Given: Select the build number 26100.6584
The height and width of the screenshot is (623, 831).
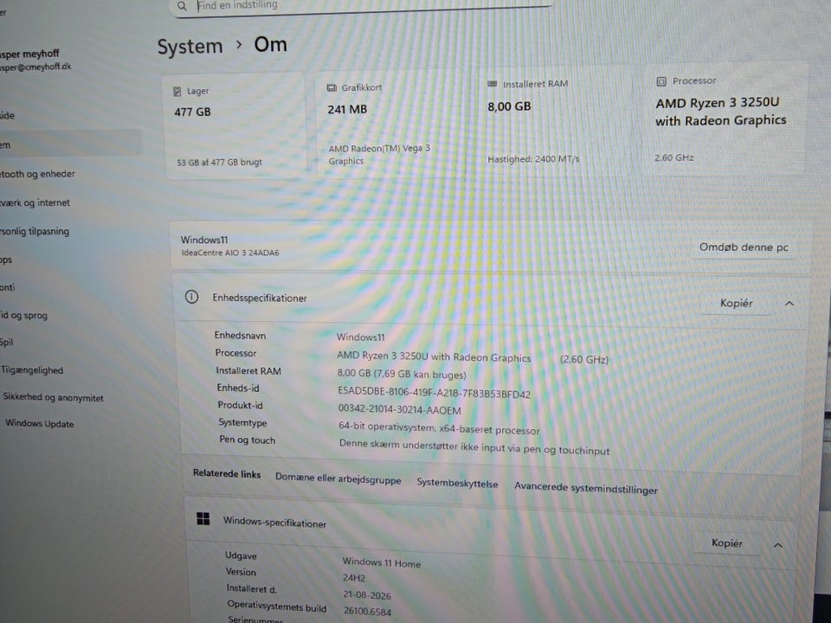Looking at the screenshot, I should [x=367, y=612].
